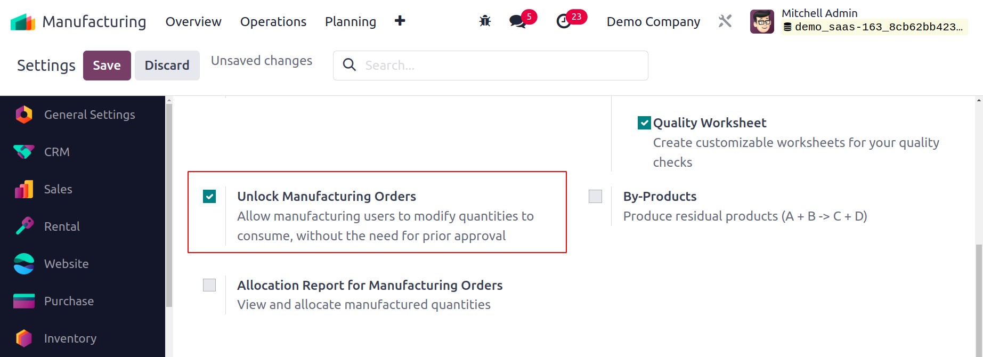The image size is (983, 357).
Task: Click the wrench and screwdriver tools icon
Action: pyautogui.click(x=725, y=21)
